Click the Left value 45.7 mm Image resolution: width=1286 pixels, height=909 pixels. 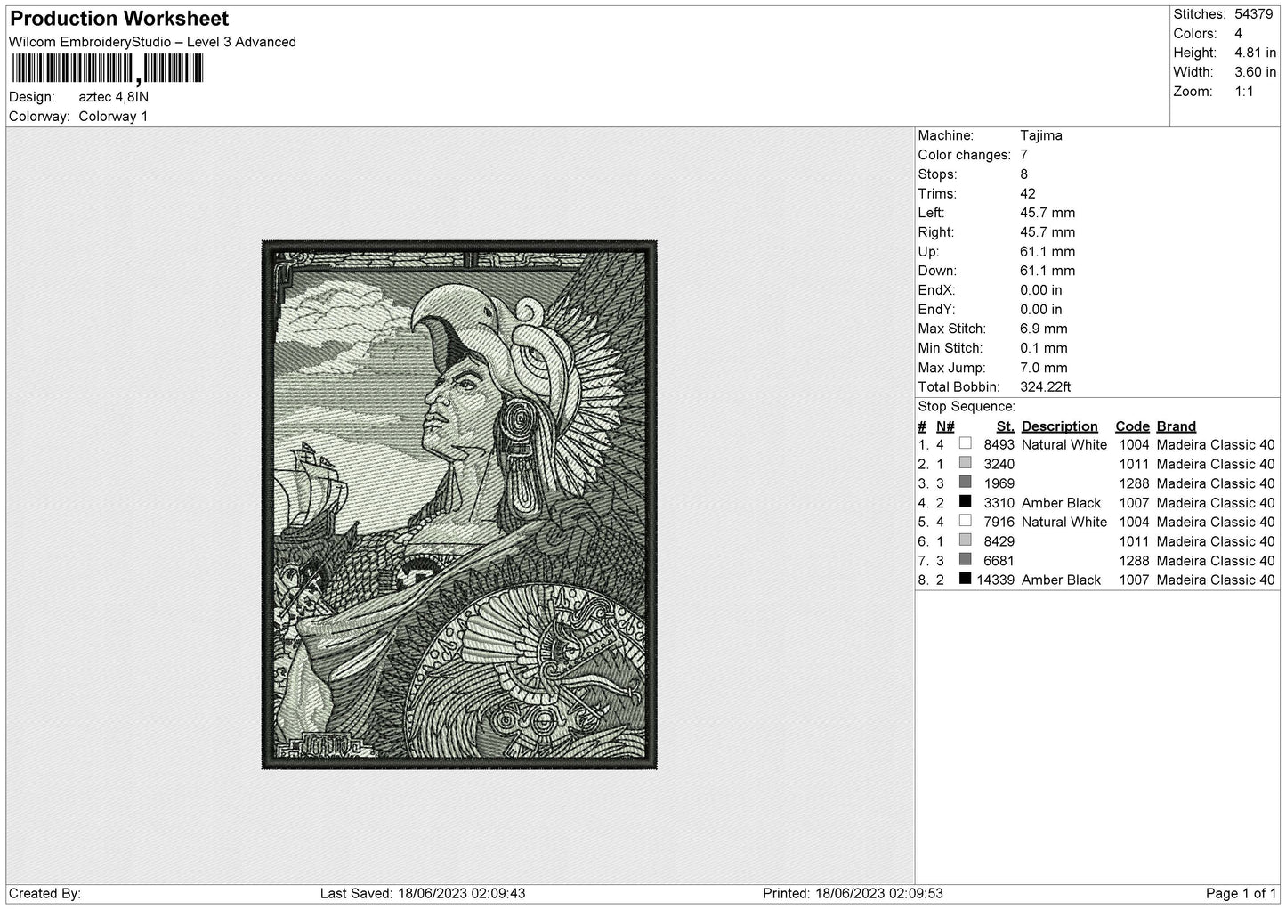click(1047, 213)
